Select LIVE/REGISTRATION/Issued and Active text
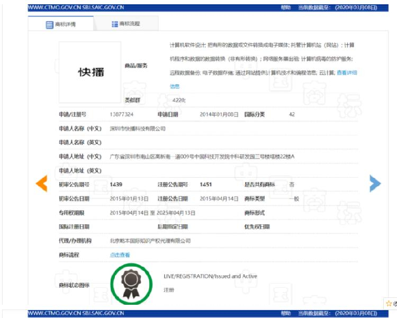Viewport: 397px width, 318px height. tap(210, 276)
